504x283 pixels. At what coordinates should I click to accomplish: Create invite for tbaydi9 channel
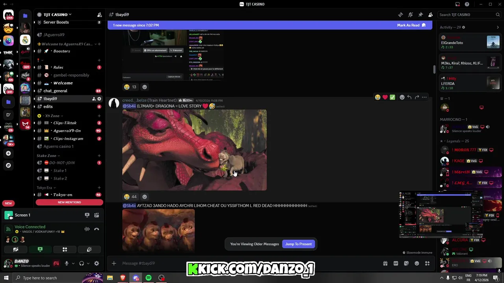tap(94, 99)
